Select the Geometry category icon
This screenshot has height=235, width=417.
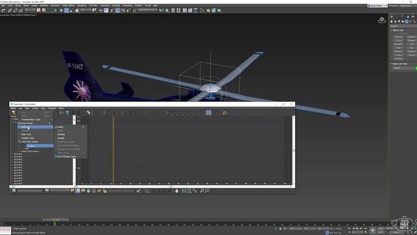392,22
